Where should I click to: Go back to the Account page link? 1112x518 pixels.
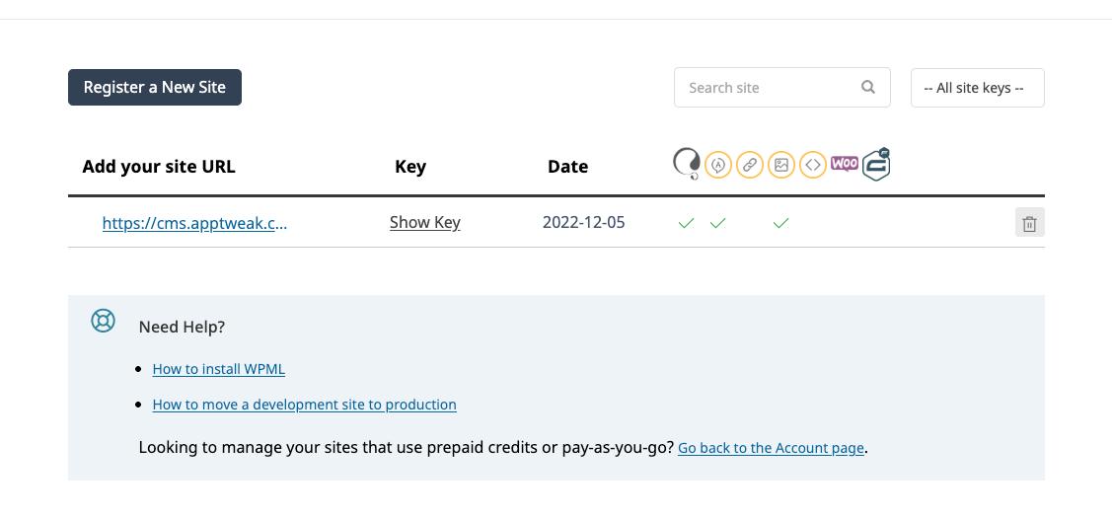tap(771, 448)
